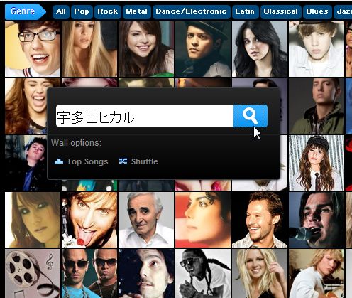
Task: Select the Rock genre tab
Action: [x=108, y=11]
